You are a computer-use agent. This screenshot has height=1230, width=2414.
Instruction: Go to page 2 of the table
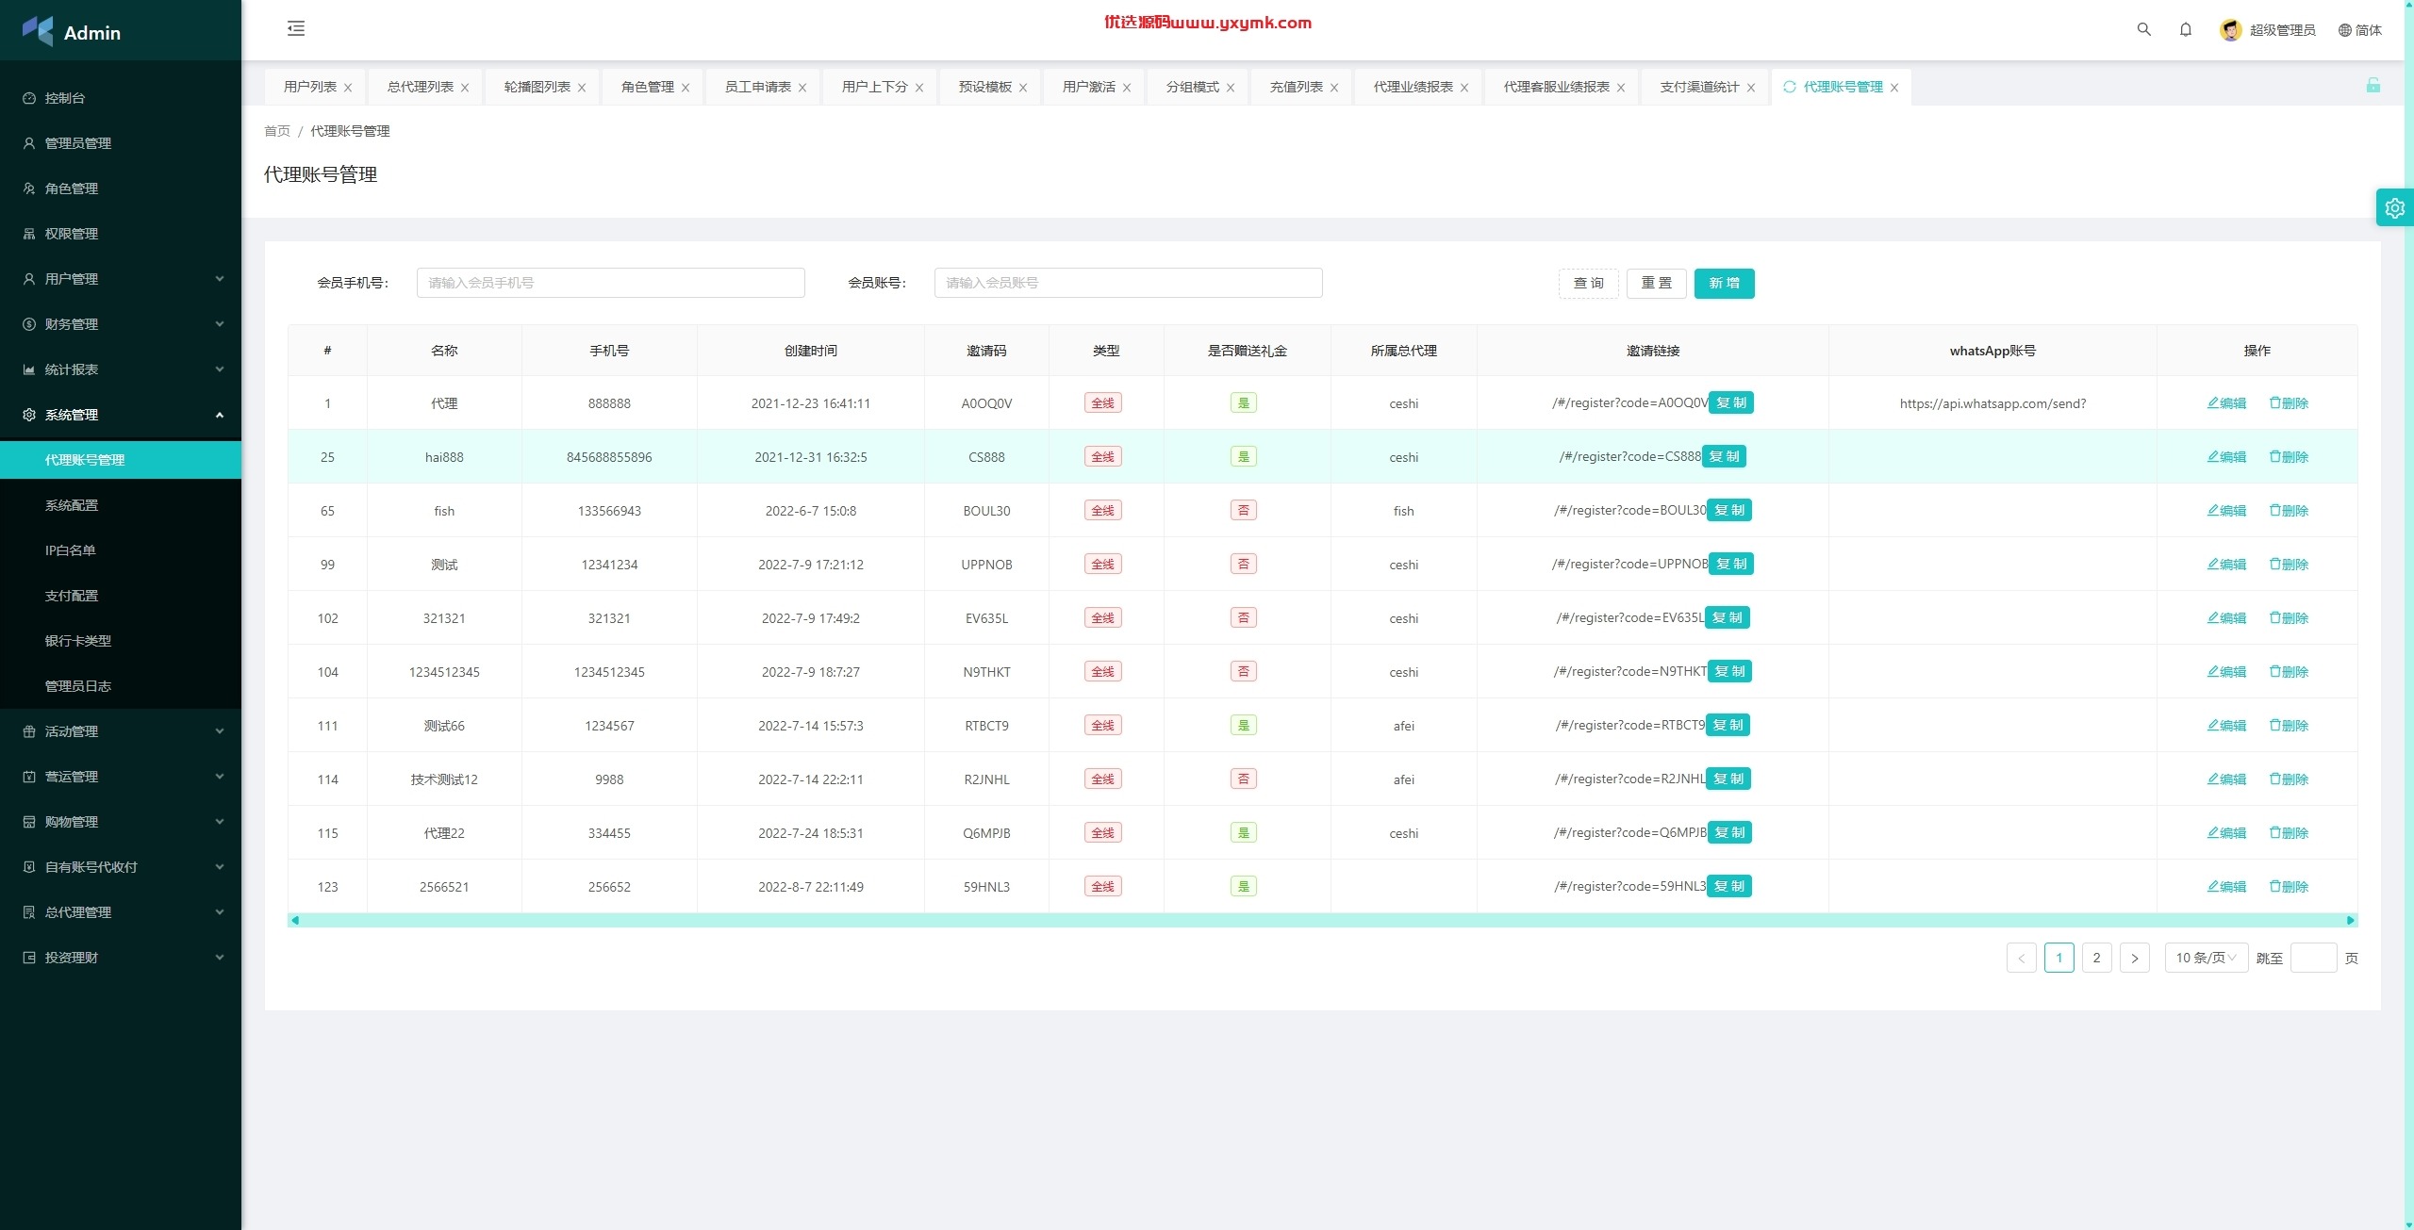tap(2096, 958)
